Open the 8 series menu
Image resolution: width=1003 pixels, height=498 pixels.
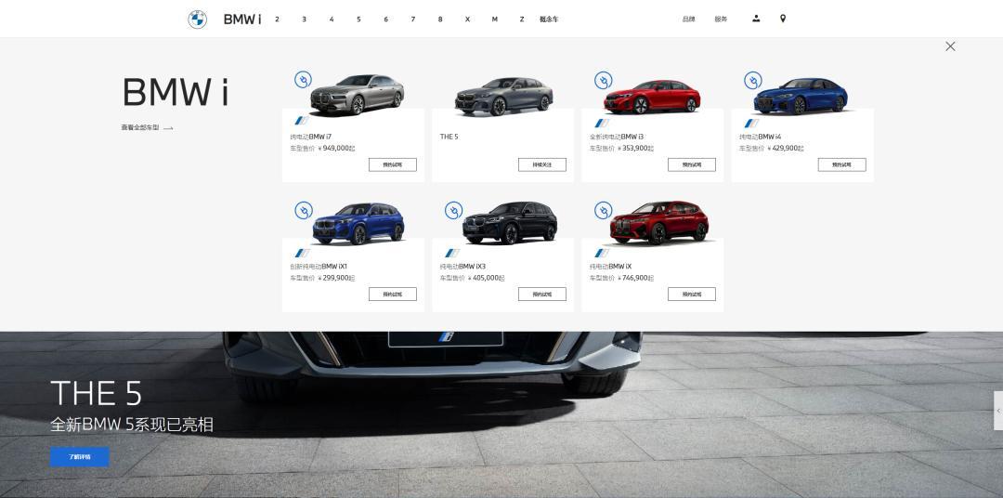click(440, 20)
